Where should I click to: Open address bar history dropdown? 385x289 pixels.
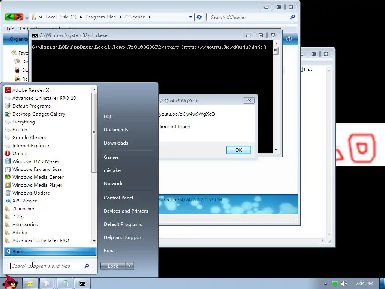pyautogui.click(x=191, y=17)
